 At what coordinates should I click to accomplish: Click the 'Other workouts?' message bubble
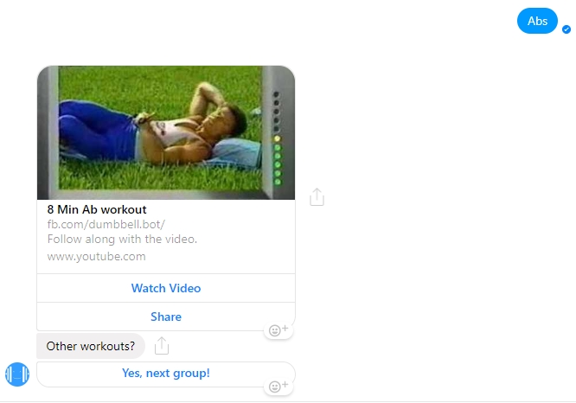coord(91,346)
